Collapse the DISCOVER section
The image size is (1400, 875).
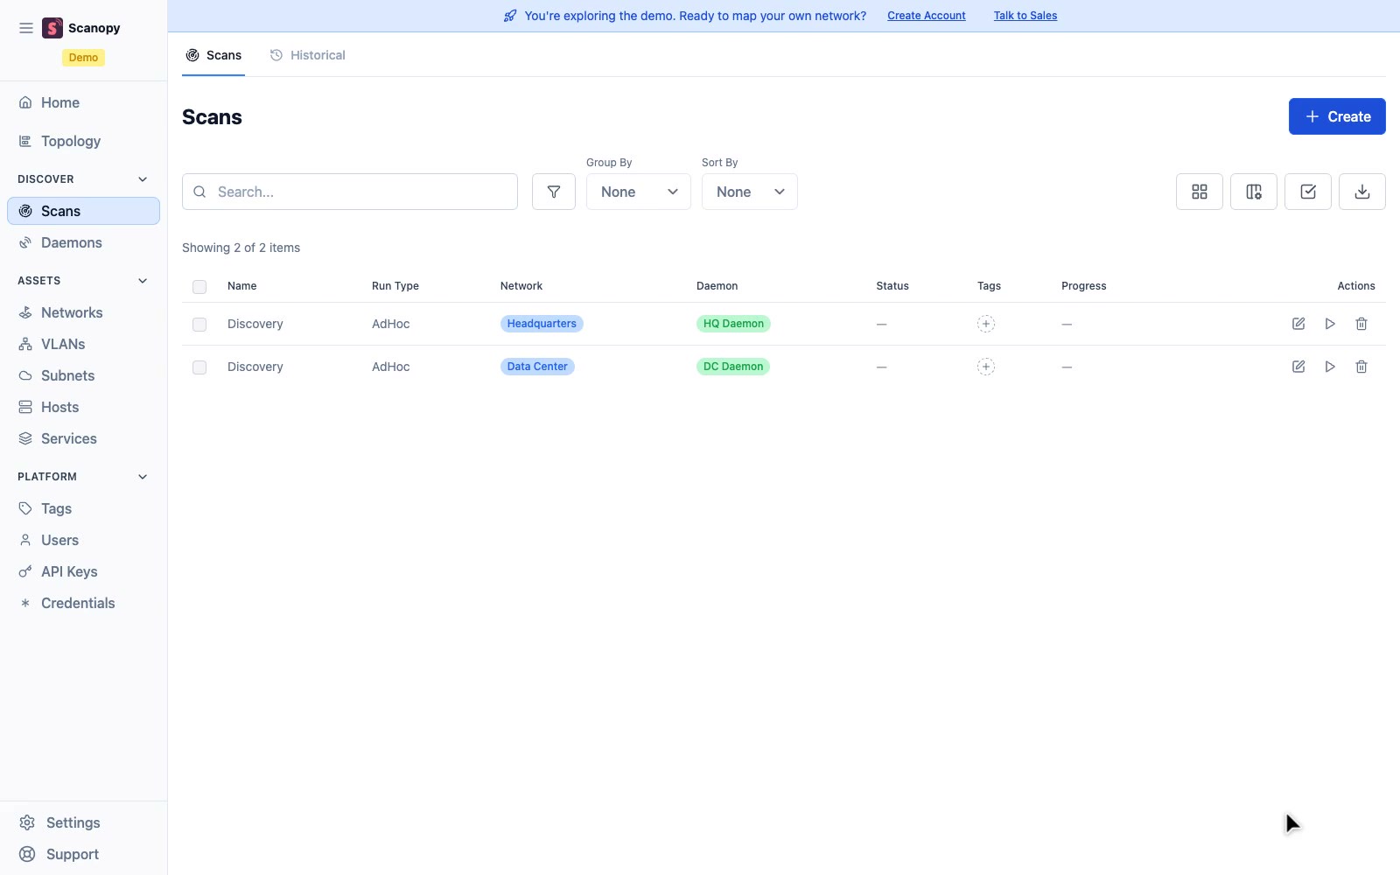pos(83,179)
